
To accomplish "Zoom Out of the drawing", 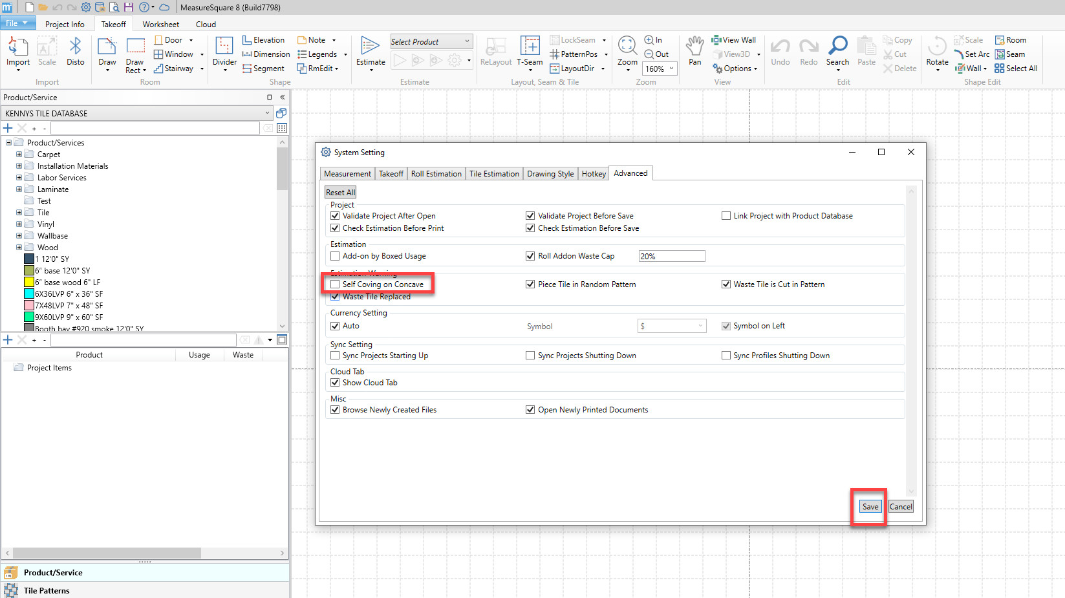I will 656,54.
